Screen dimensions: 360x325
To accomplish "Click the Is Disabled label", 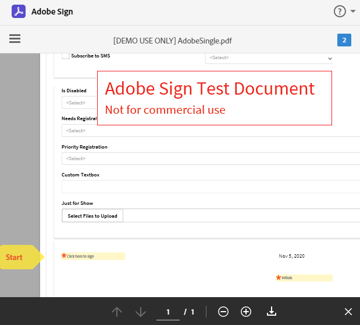I will point(74,91).
